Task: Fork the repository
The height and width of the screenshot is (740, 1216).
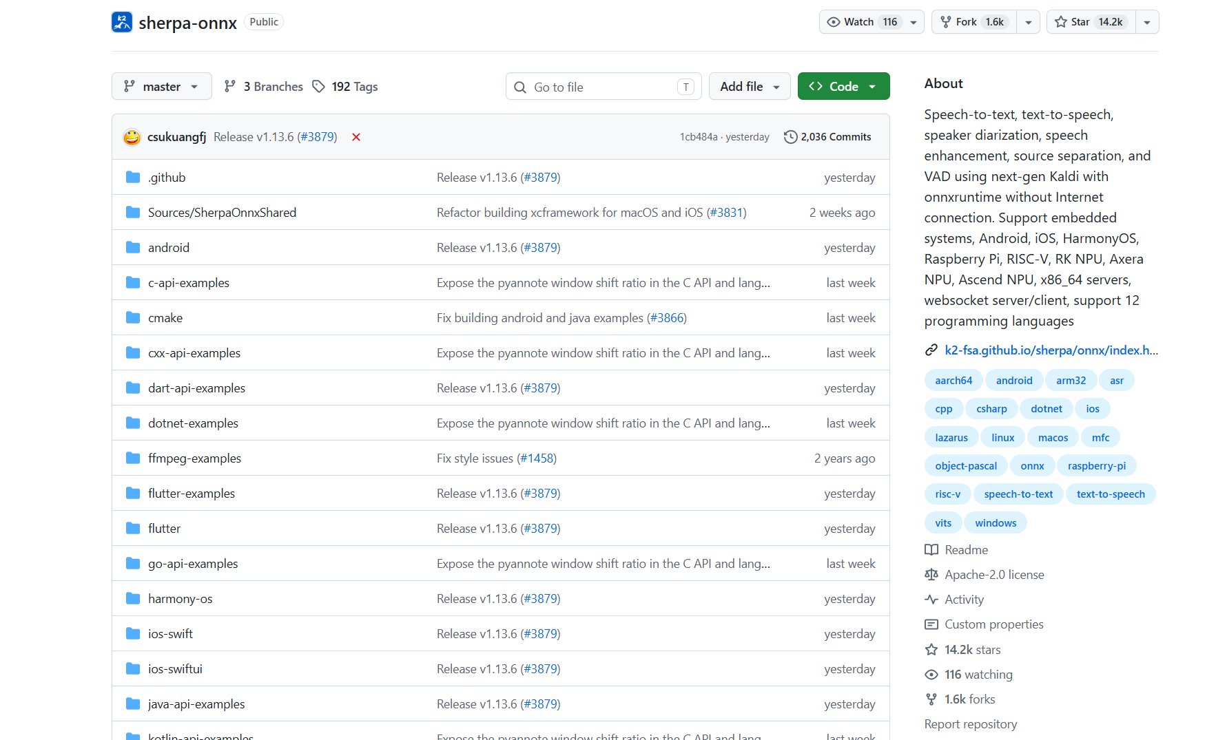Action: (974, 22)
